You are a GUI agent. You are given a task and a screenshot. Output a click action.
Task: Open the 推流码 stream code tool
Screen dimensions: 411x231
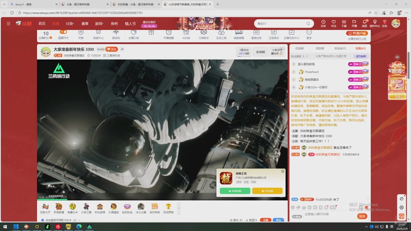point(116,34)
